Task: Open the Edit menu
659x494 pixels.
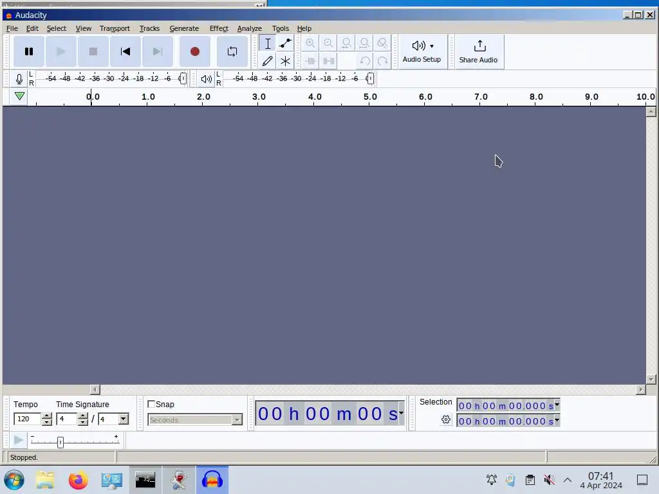Action: [x=32, y=28]
